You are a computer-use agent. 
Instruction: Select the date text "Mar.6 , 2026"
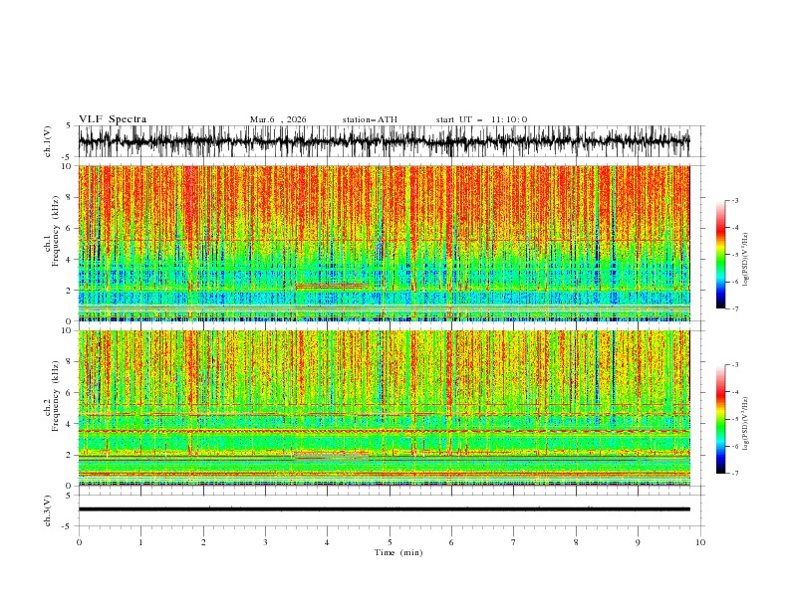pyautogui.click(x=278, y=119)
